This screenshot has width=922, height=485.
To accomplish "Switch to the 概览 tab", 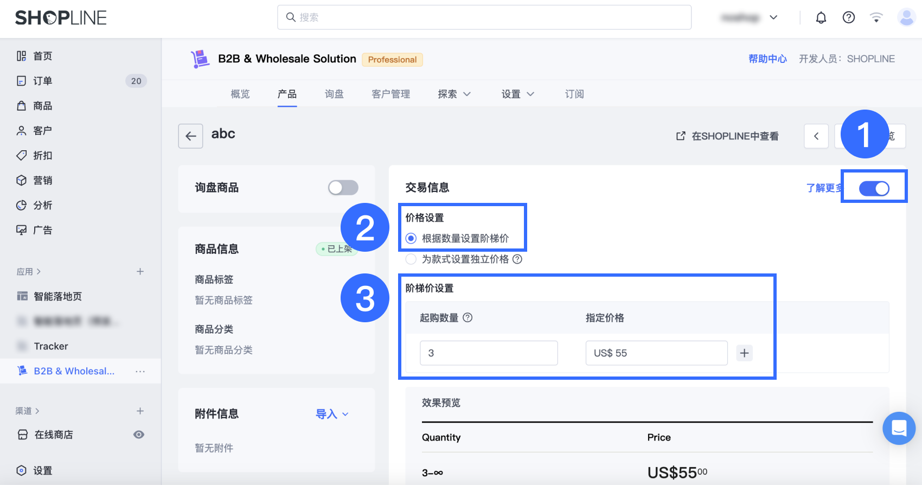I will [x=240, y=94].
